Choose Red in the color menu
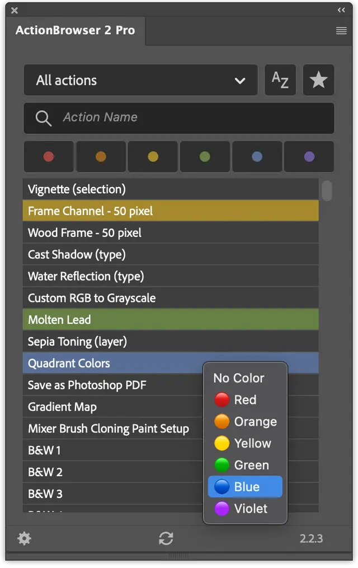This screenshot has width=358, height=568. [x=245, y=400]
